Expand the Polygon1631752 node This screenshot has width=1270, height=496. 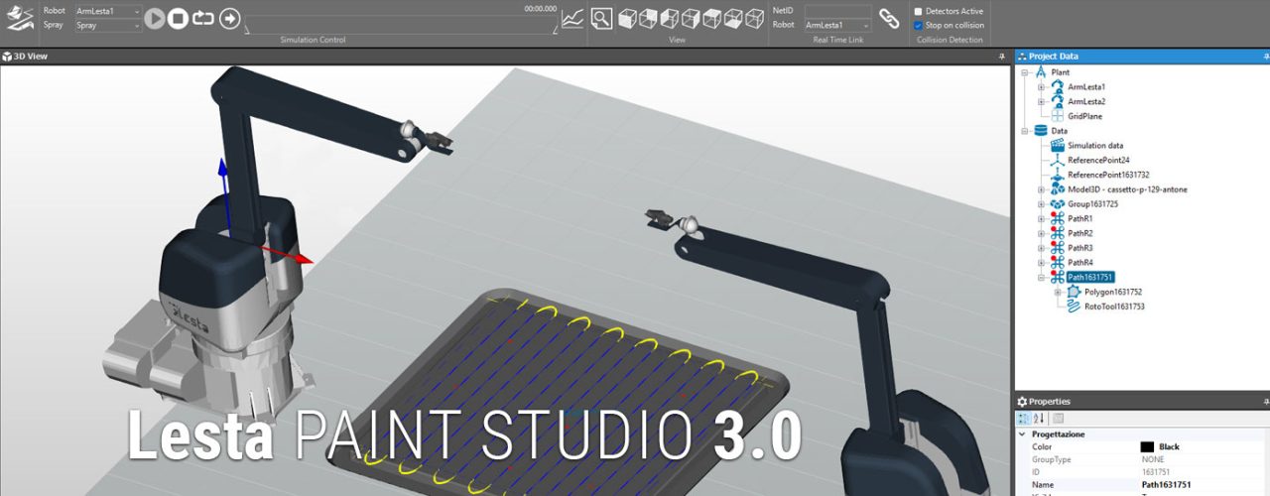pyautogui.click(x=1058, y=292)
